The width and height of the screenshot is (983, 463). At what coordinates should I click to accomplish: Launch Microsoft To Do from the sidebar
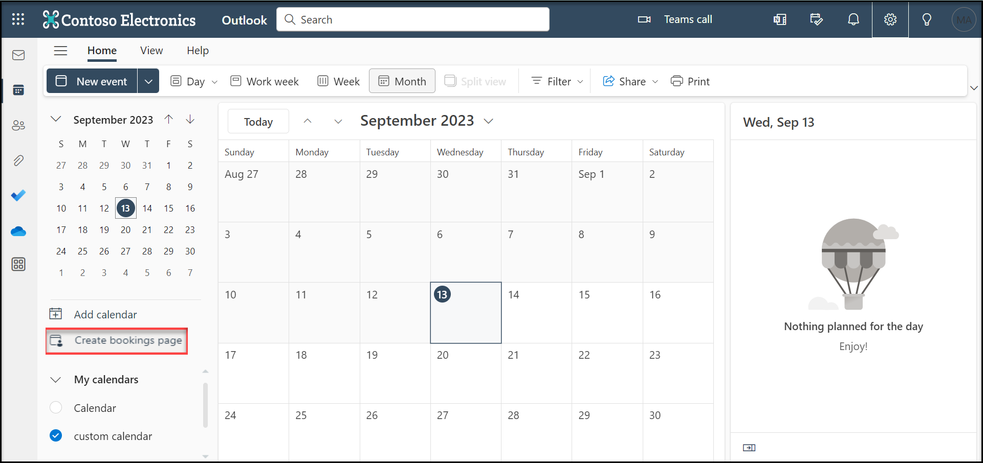coord(18,196)
